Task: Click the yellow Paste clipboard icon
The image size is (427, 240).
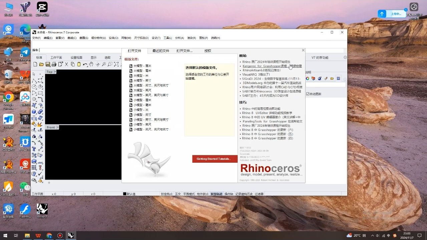Action: (79, 64)
